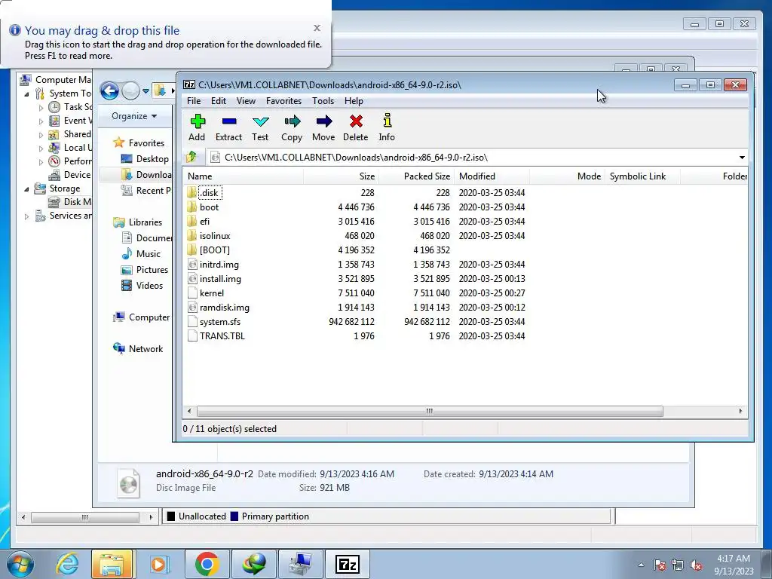Click the muted volume tray icon
772x579 pixels.
(x=696, y=565)
